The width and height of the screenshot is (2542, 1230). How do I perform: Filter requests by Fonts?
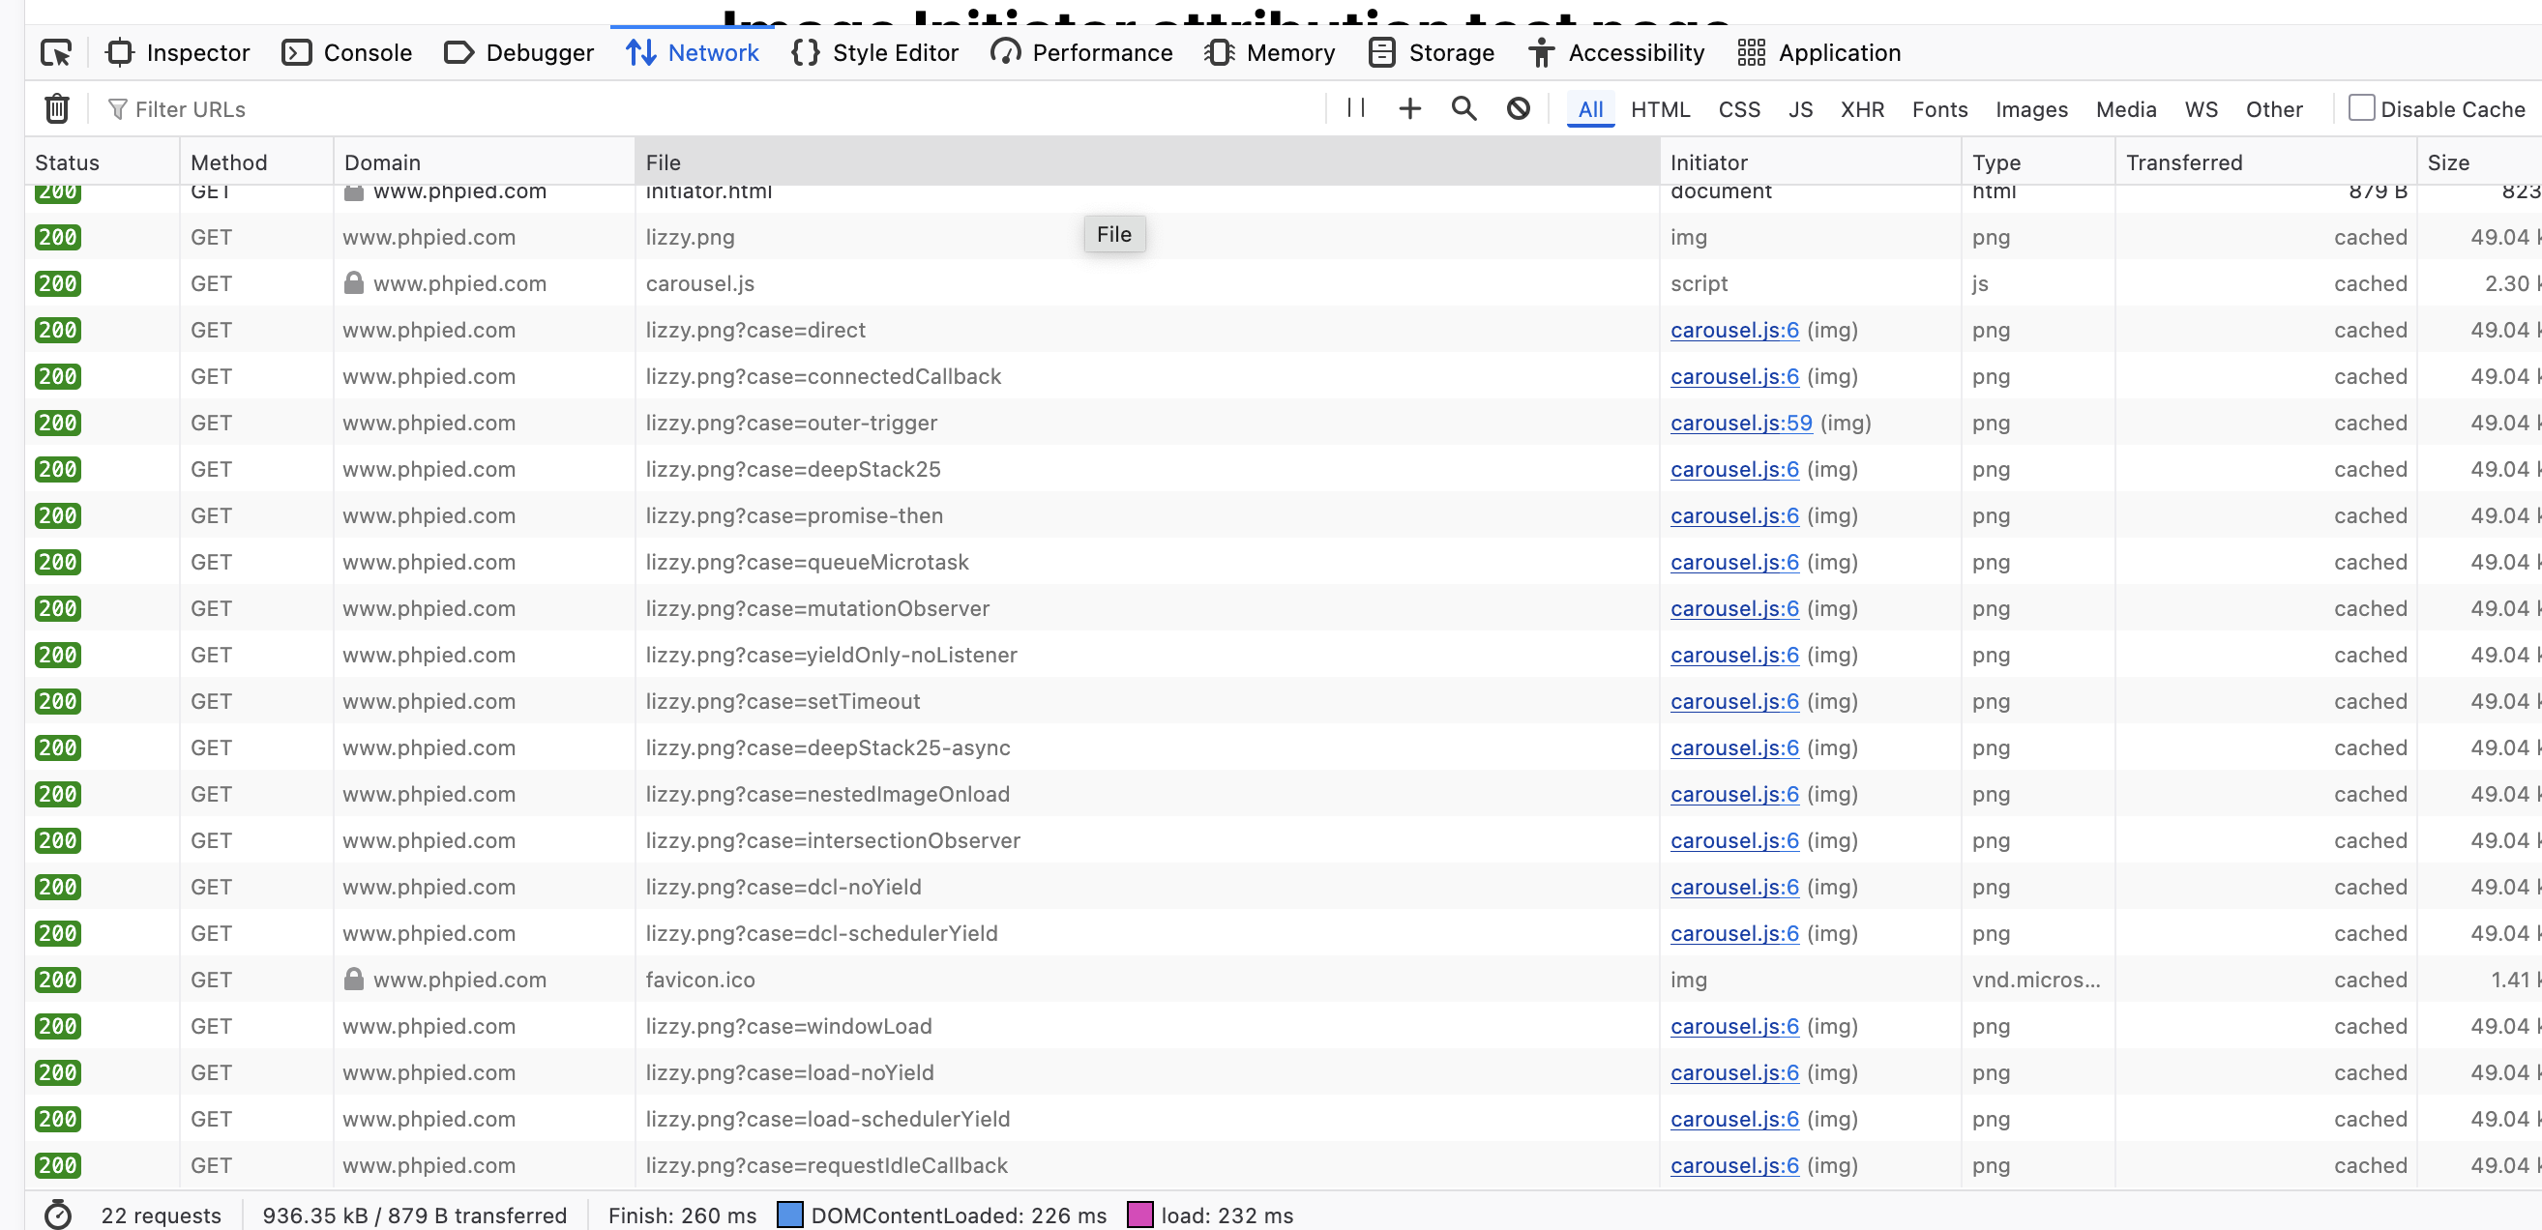(1940, 109)
